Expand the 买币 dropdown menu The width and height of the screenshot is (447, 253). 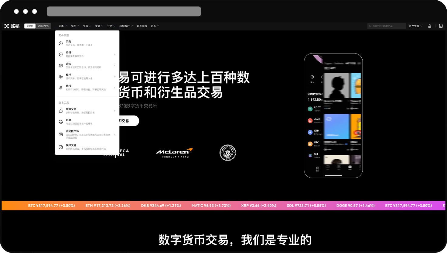62,26
